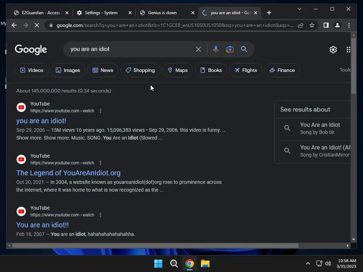Stop loading the page with X button
This screenshot has width=363, height=272.
pos(37,25)
